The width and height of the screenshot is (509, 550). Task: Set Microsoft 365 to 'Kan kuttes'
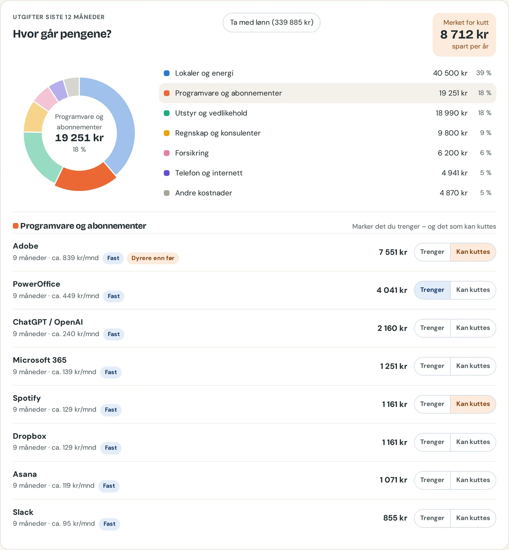(x=473, y=366)
